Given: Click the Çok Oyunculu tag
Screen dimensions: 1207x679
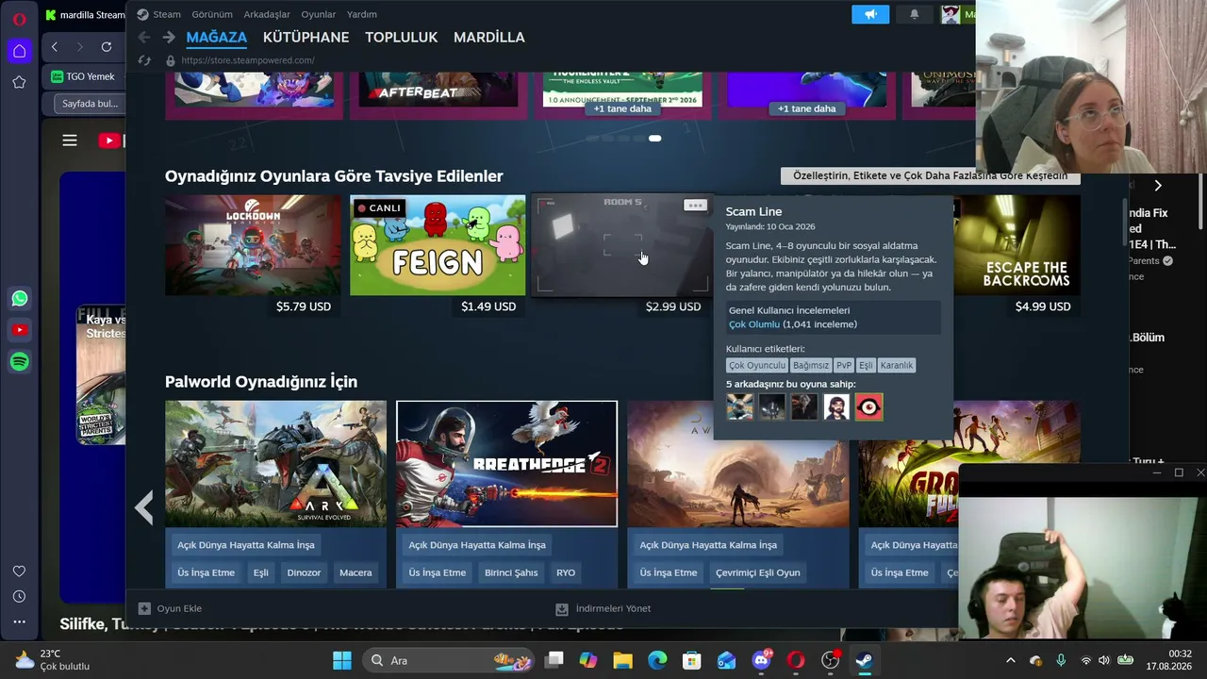Looking at the screenshot, I should 757,365.
